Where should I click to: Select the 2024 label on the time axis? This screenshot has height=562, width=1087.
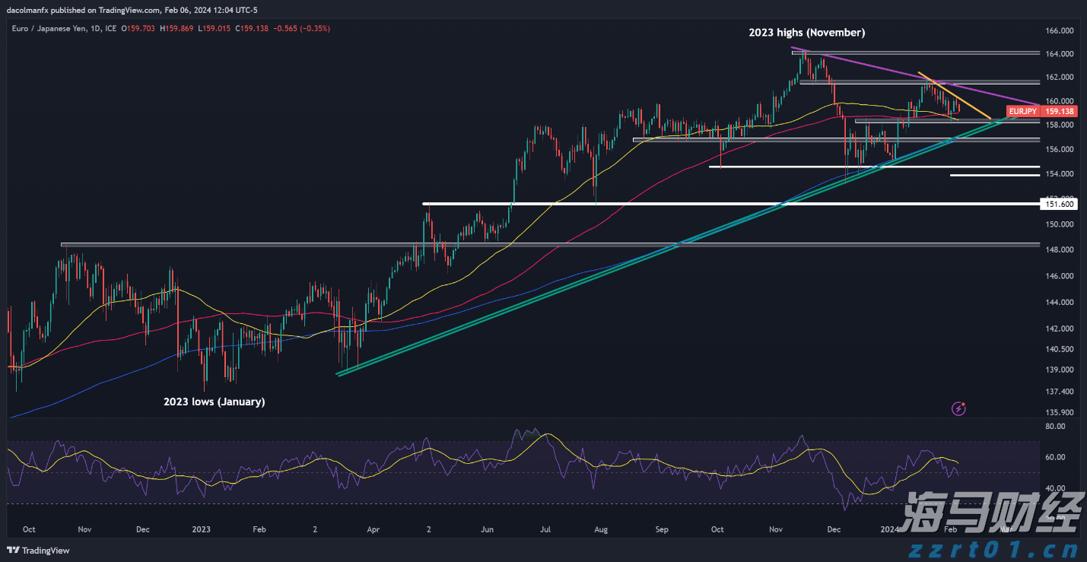coord(889,529)
